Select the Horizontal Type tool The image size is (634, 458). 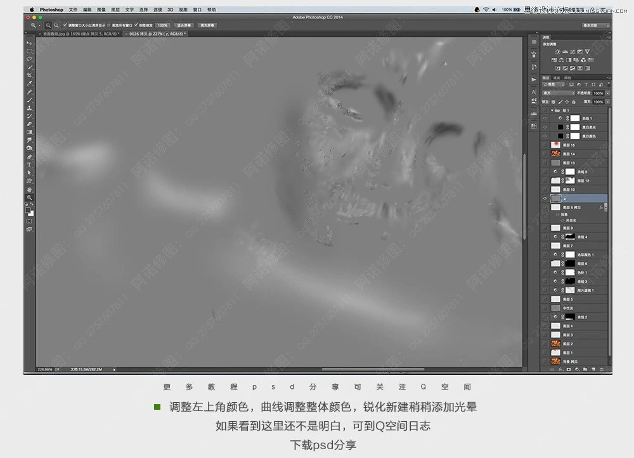click(29, 165)
